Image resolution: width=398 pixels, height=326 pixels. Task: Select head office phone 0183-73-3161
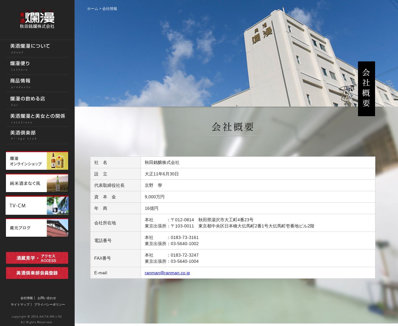click(x=172, y=237)
